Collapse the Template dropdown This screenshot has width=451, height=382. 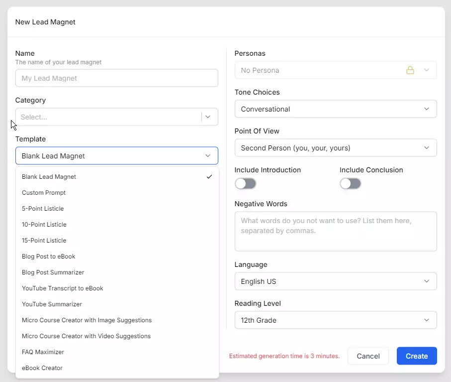point(208,155)
